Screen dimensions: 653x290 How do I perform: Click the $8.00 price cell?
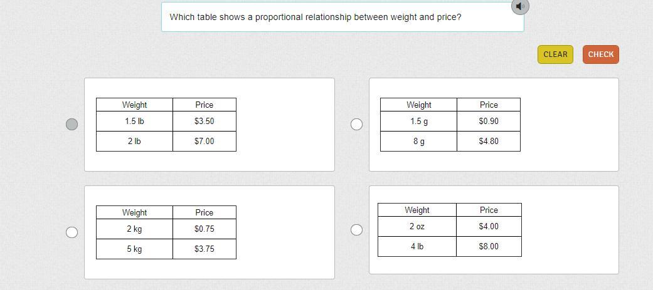coord(489,246)
